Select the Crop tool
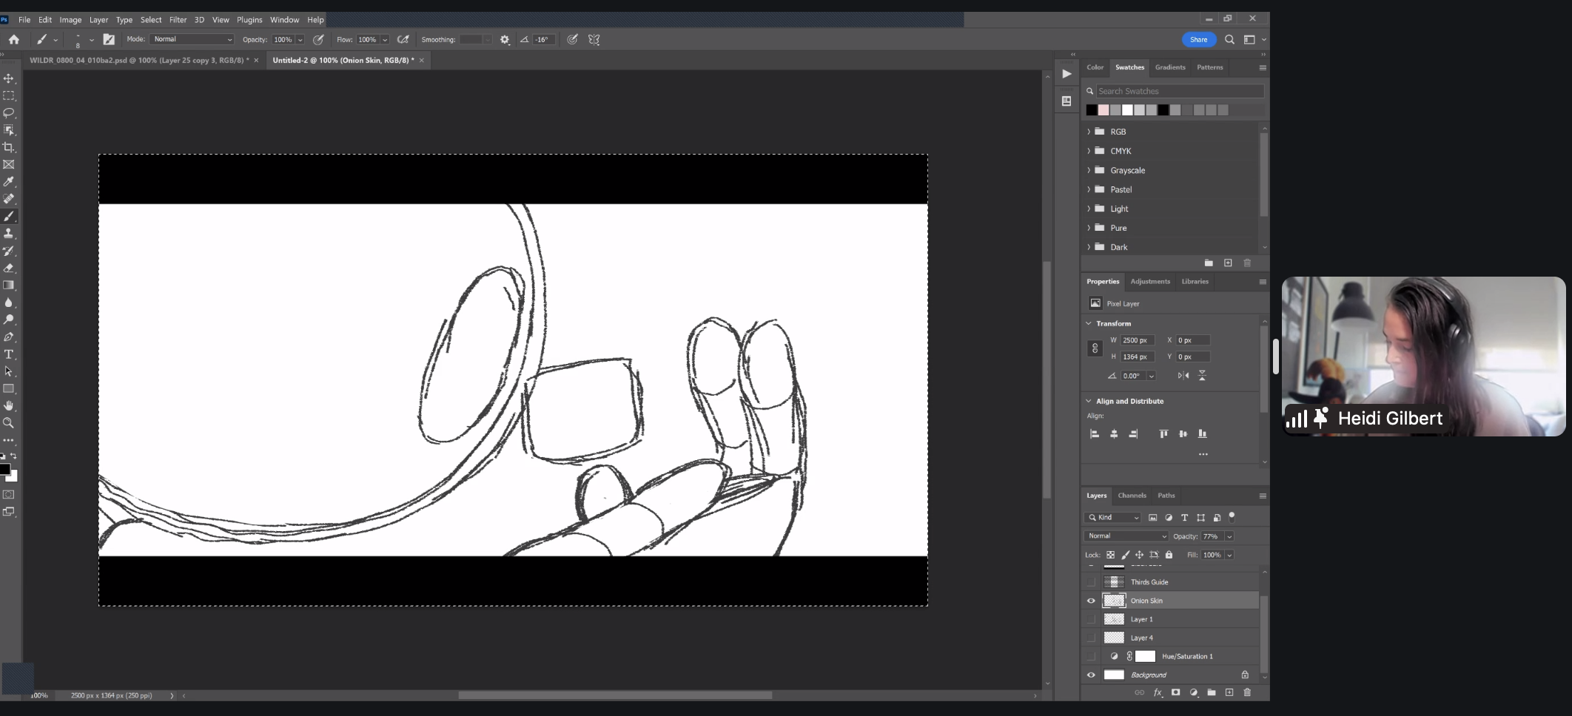This screenshot has width=1572, height=716. [x=9, y=147]
